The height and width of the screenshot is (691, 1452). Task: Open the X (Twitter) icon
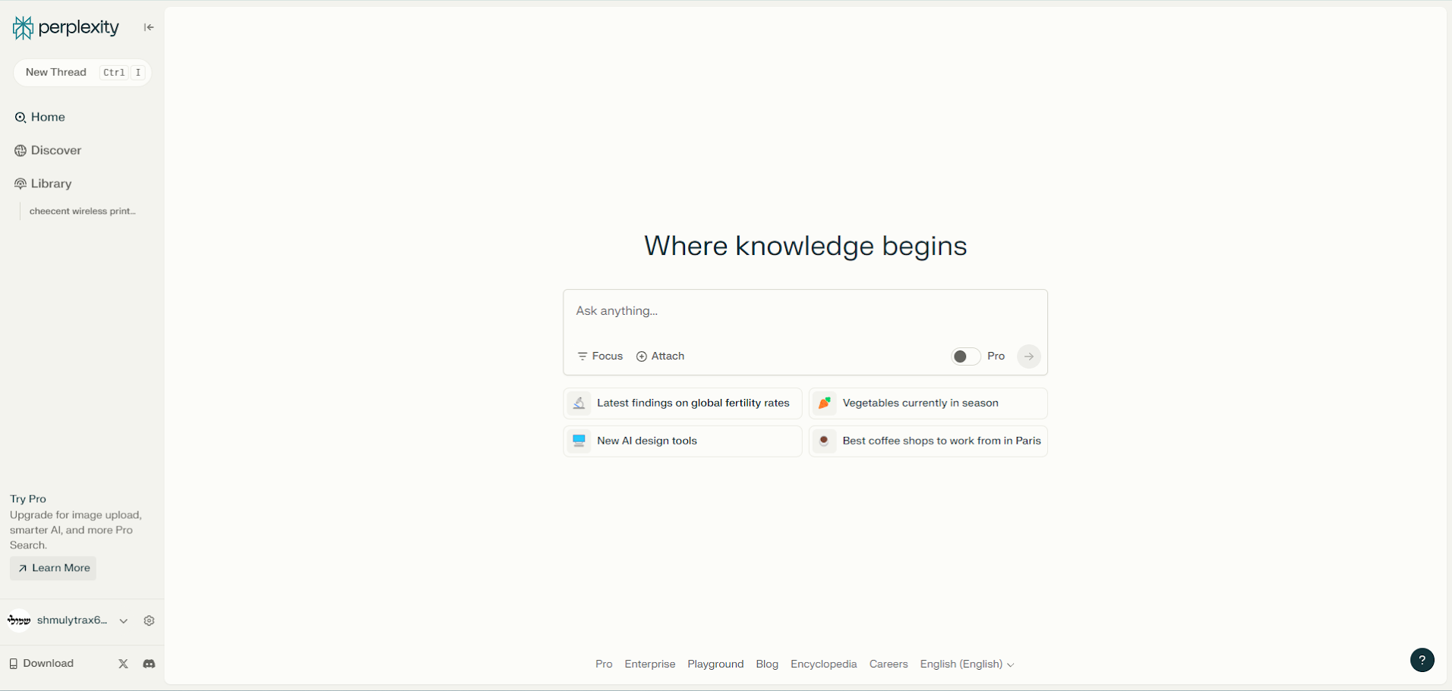pos(123,664)
